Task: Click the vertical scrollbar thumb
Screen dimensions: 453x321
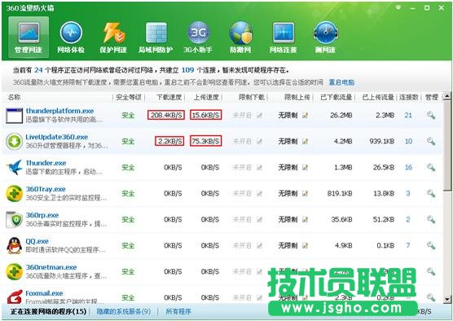Action: coord(447,145)
